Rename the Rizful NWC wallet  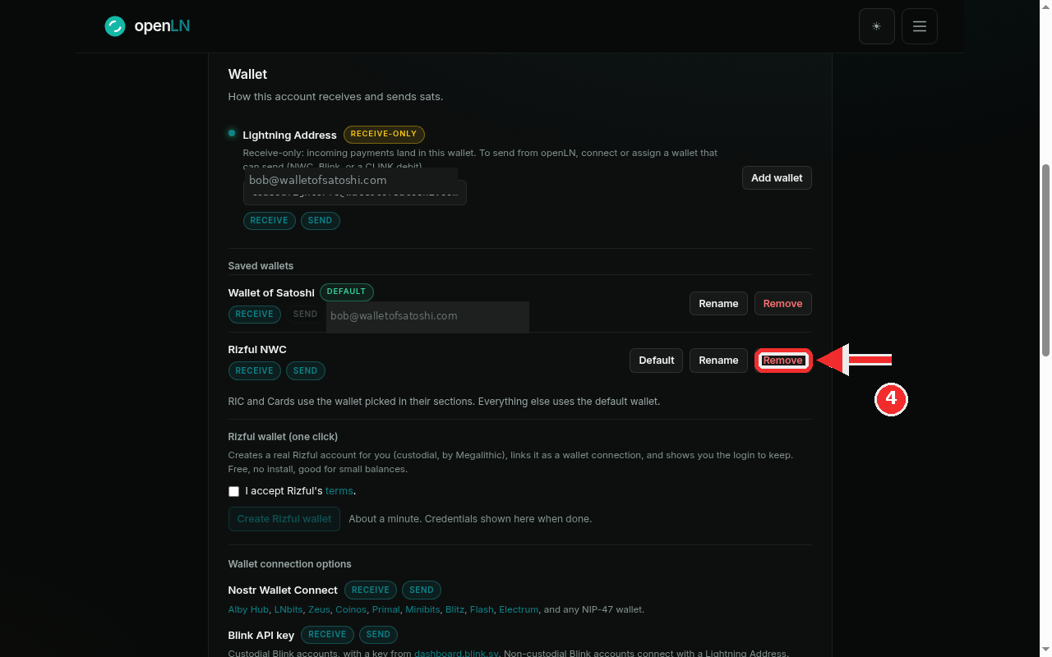(718, 361)
